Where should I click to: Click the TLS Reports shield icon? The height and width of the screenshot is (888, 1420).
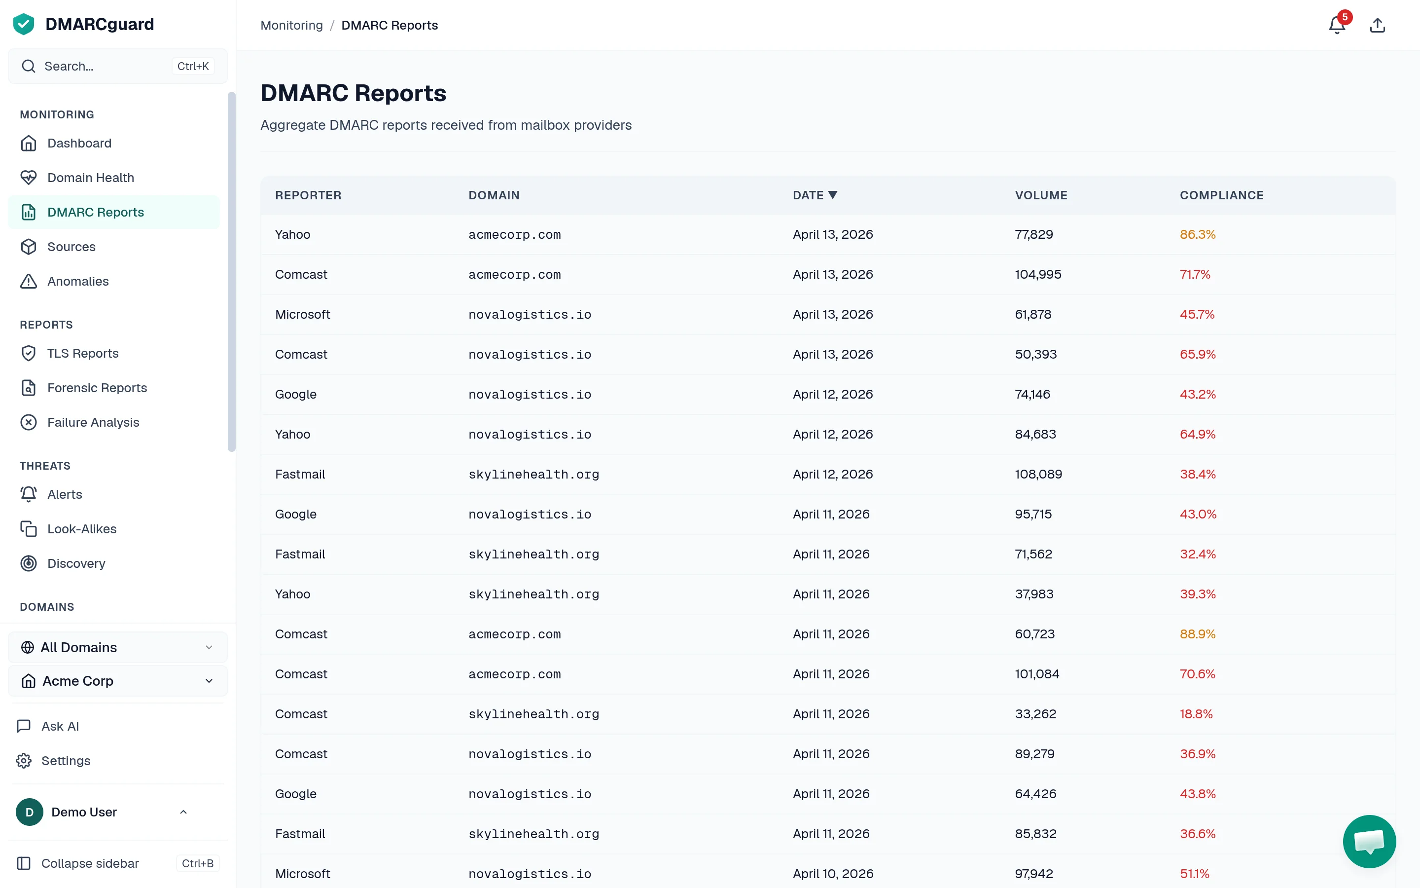click(x=28, y=353)
